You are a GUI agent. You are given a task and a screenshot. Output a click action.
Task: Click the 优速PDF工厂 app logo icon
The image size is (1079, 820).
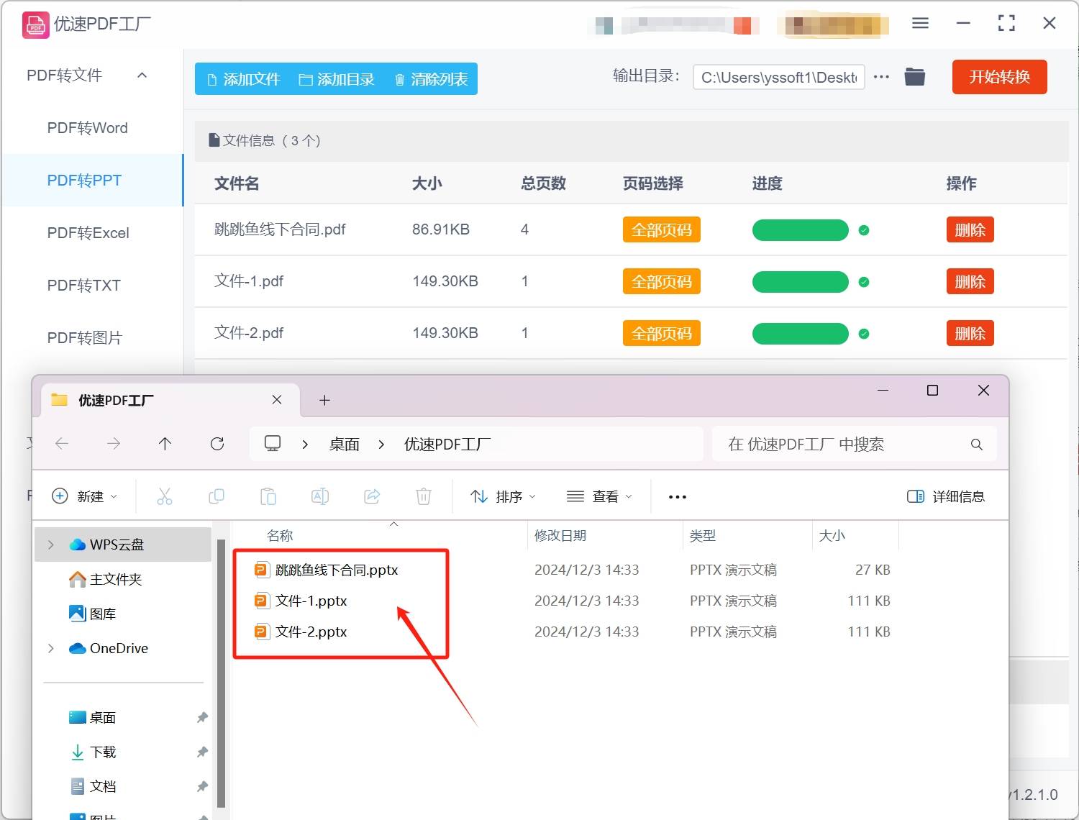click(35, 24)
